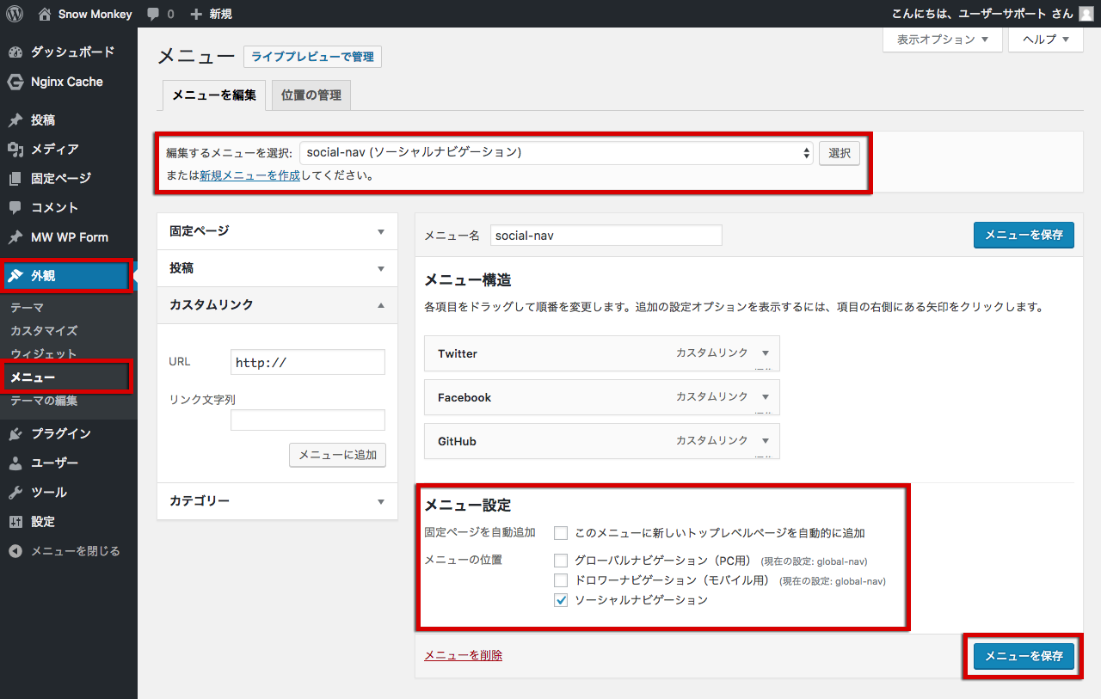1101x699 pixels.
Task: Click the 設定 sliders icon
Action: point(15,522)
